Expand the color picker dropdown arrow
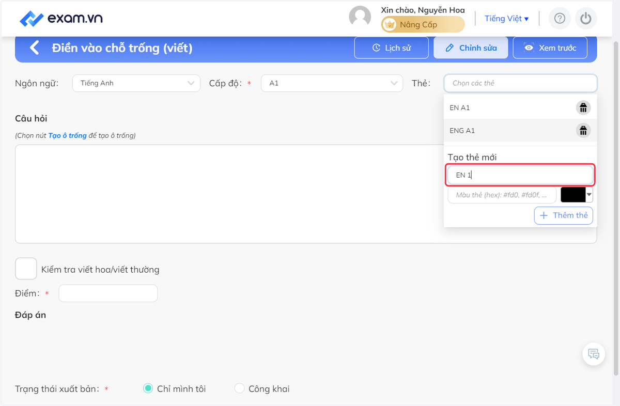The width and height of the screenshot is (620, 406). [x=590, y=195]
